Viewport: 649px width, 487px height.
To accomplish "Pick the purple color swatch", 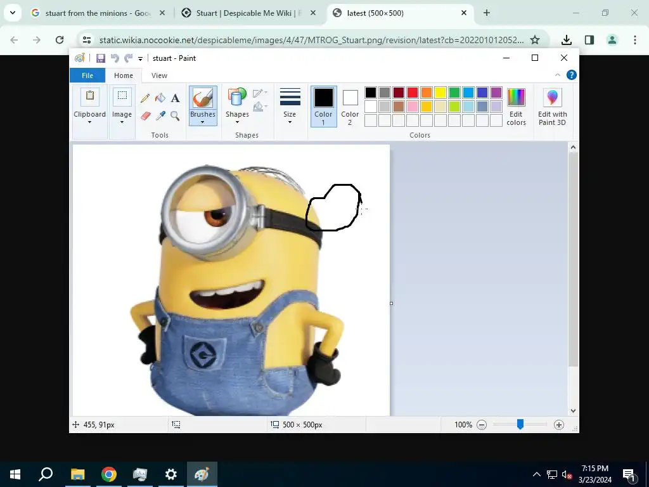I will click(496, 93).
